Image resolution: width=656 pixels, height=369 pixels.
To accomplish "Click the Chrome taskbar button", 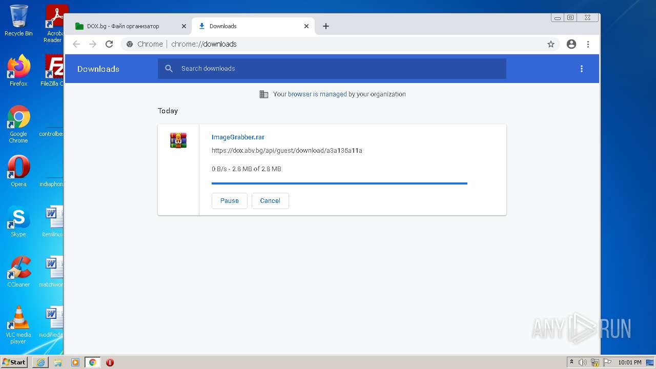I will [x=93, y=362].
